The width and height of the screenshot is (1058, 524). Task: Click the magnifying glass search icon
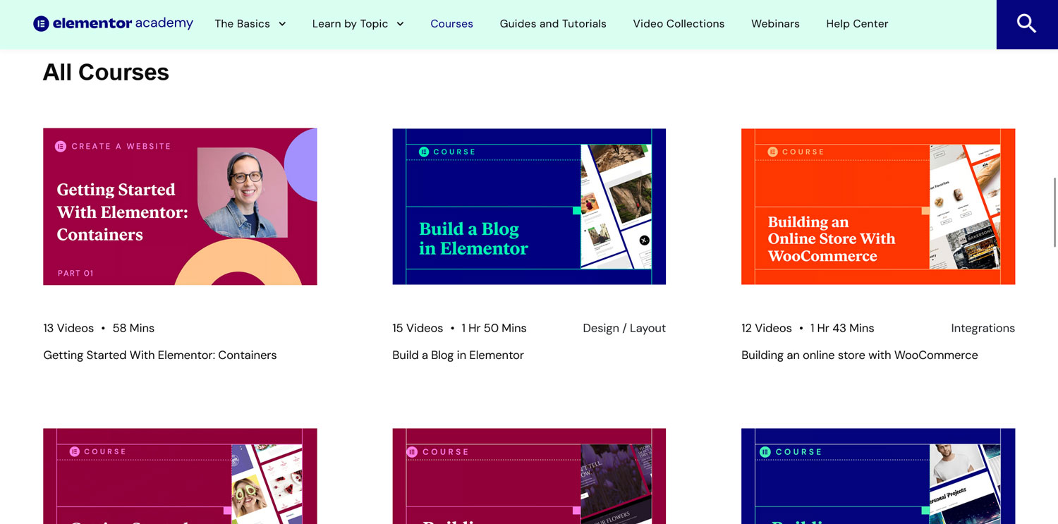1026,24
